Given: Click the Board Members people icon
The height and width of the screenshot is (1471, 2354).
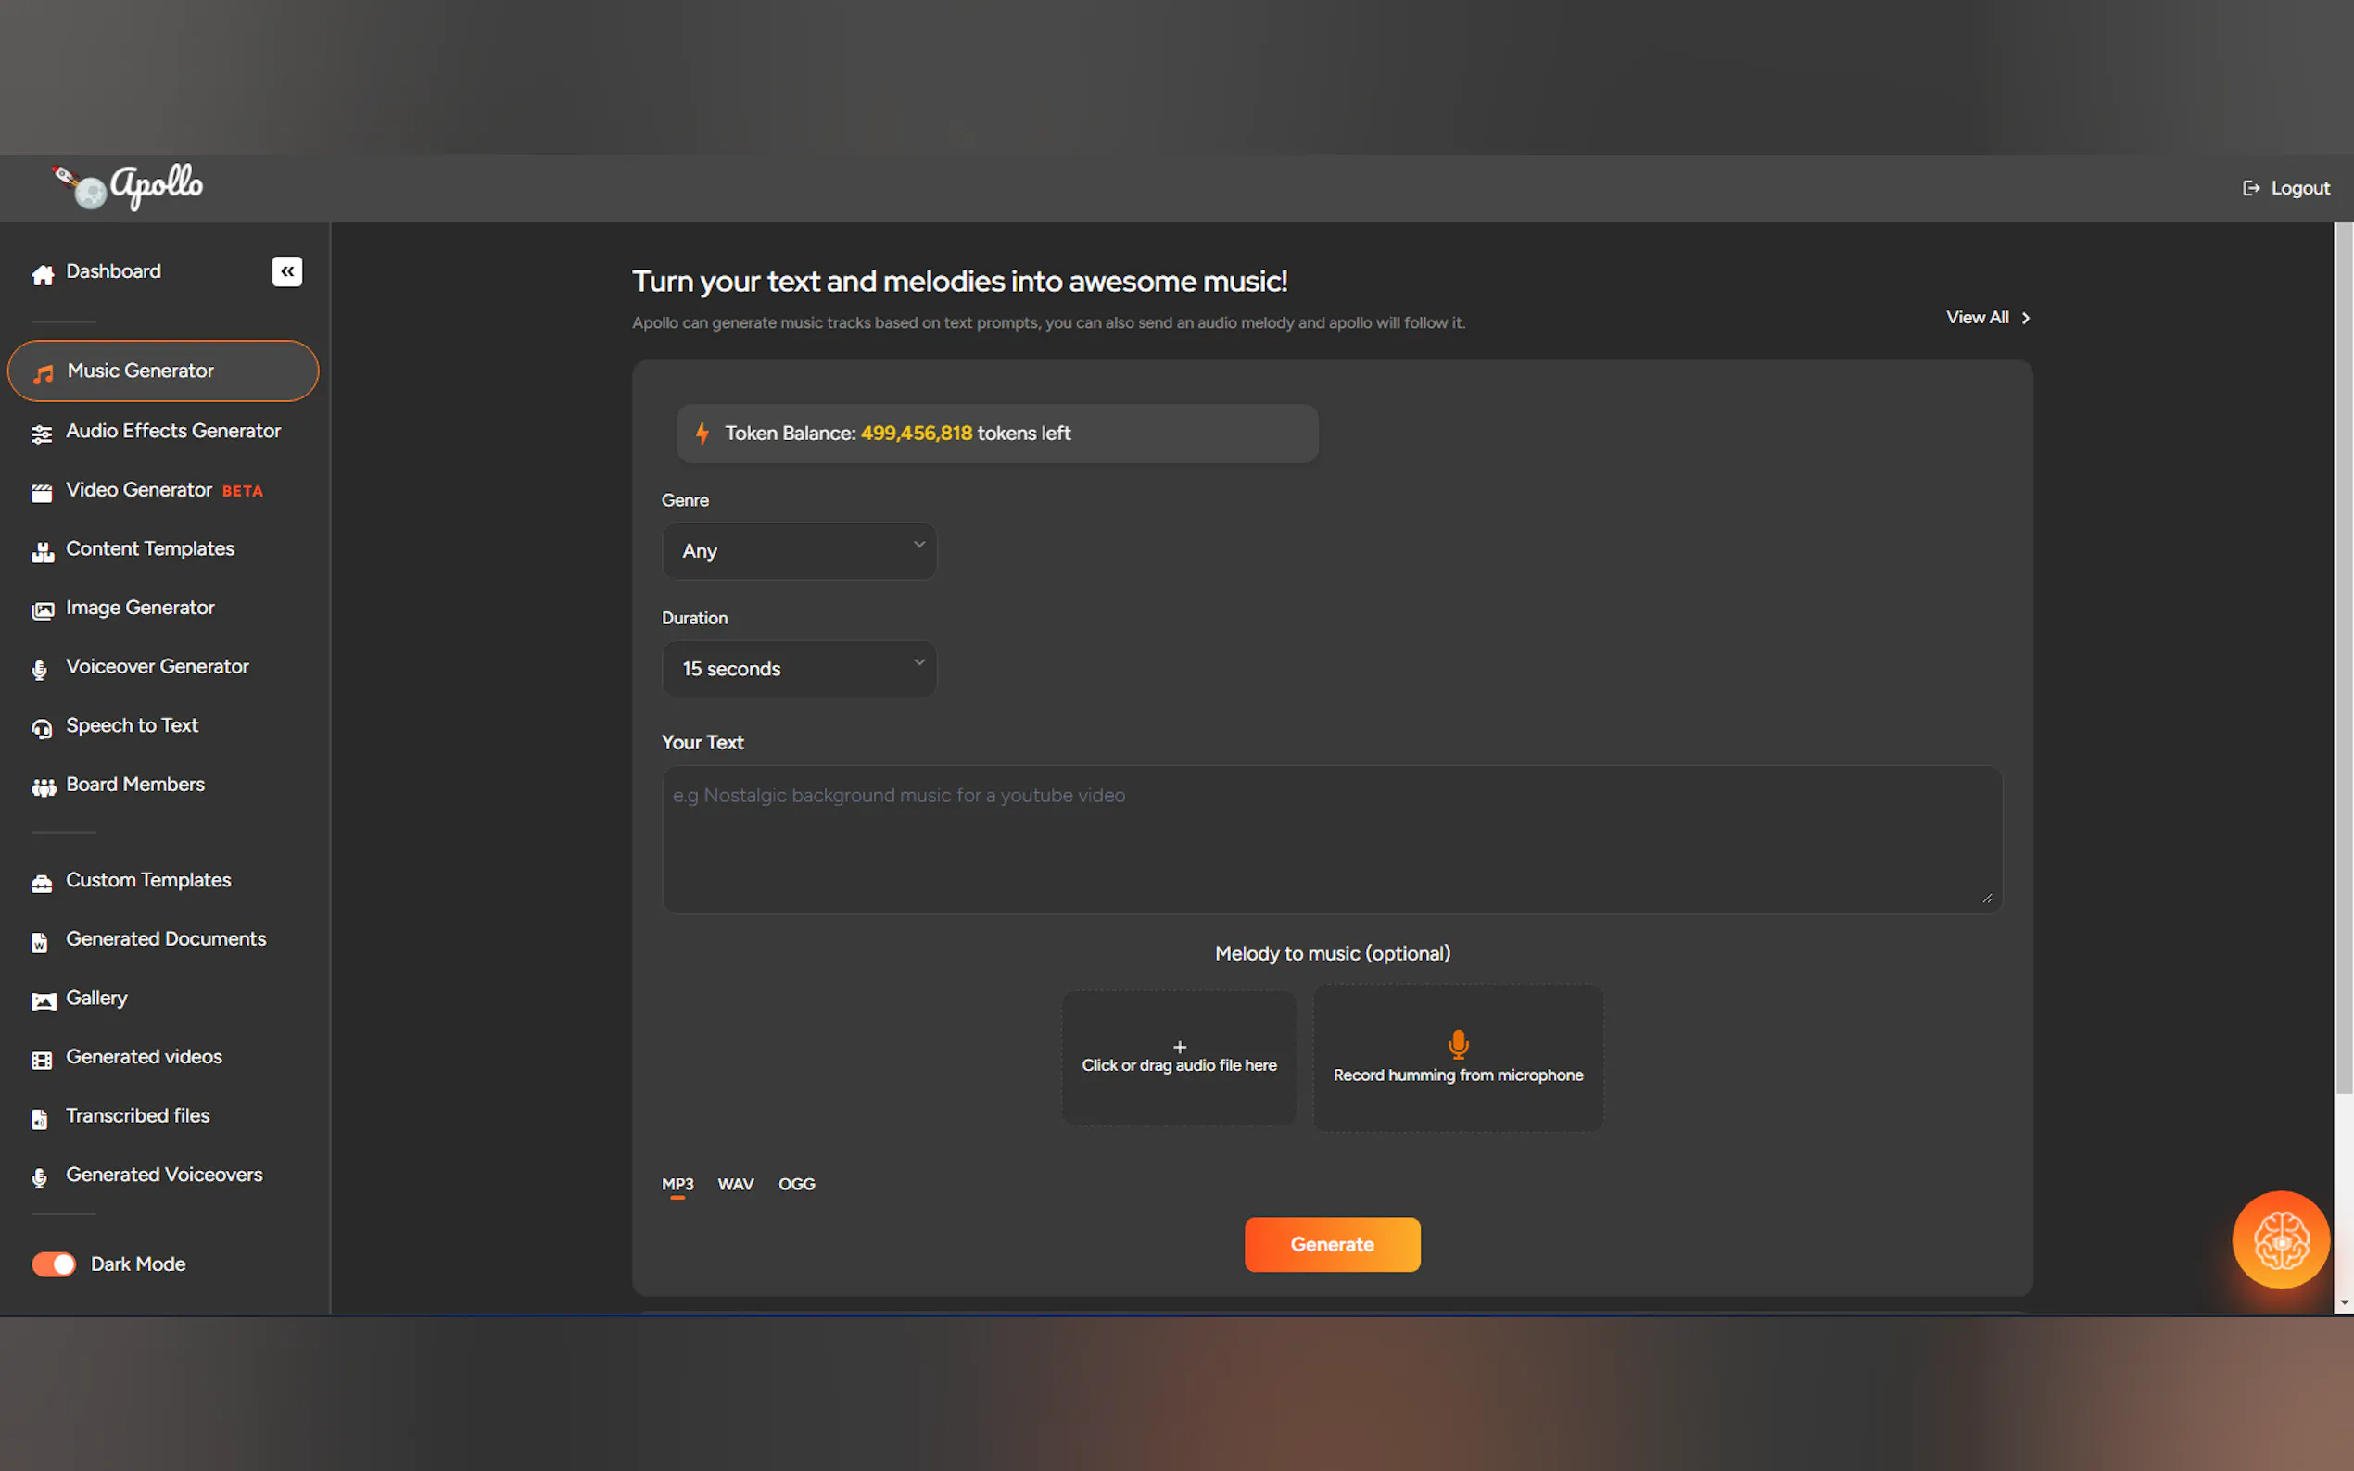Looking at the screenshot, I should (x=43, y=787).
